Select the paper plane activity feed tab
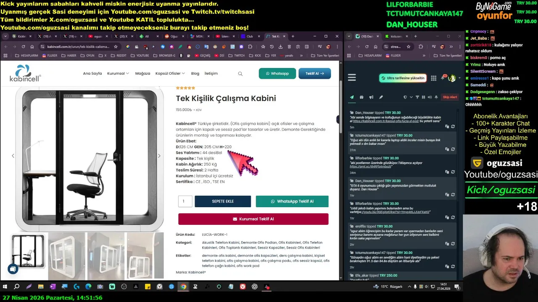538x302 pixels. pos(352,97)
